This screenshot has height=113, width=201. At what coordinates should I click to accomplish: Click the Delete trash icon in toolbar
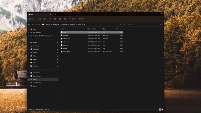(x=65, y=19)
